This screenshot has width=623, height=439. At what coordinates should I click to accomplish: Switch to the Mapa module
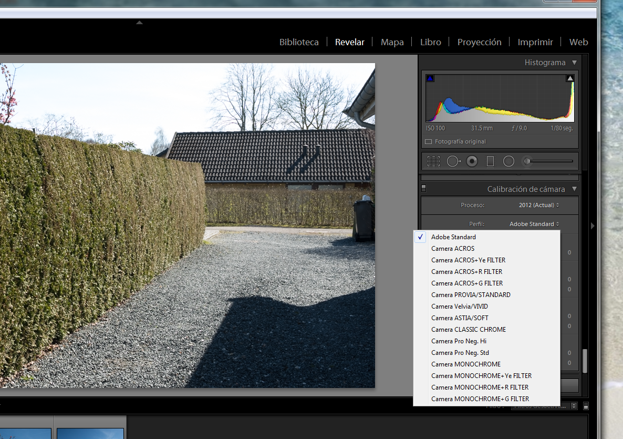(x=392, y=42)
